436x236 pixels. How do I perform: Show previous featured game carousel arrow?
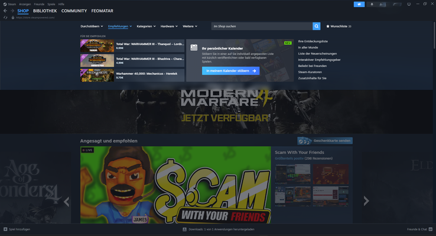[66, 202]
